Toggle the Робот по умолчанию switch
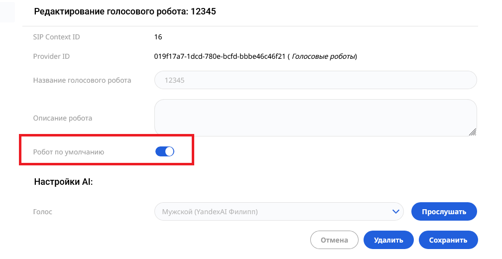The image size is (502, 259). point(164,151)
